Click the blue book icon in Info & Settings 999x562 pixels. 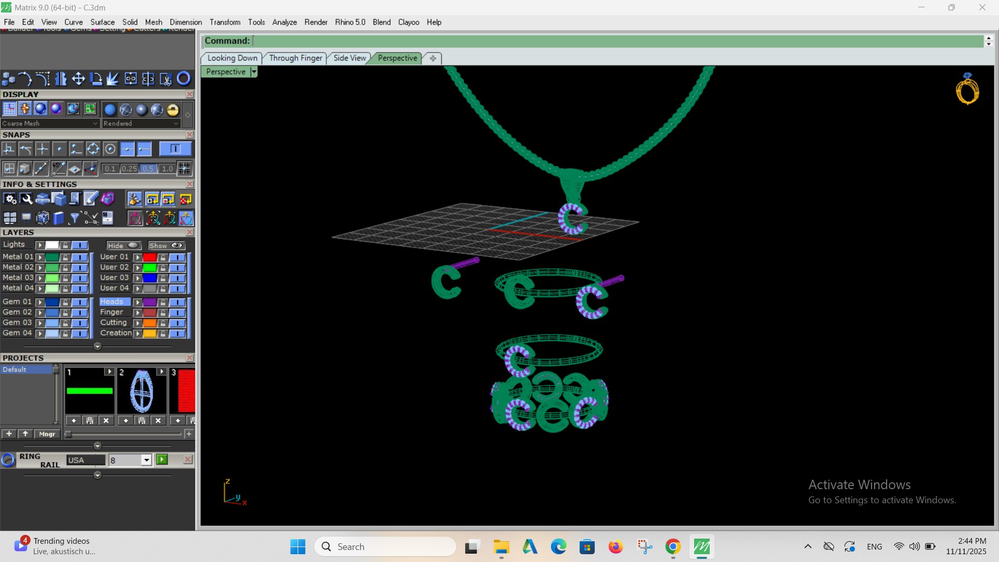pos(59,218)
